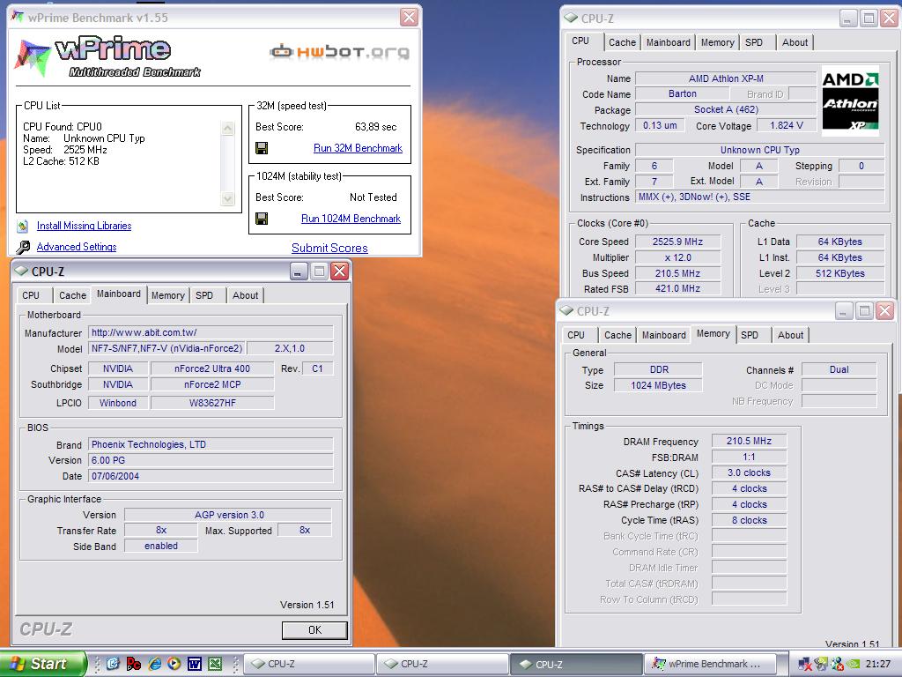Click the floppy disk icon beside Run 32M Benchmark
902x677 pixels.
261,148
